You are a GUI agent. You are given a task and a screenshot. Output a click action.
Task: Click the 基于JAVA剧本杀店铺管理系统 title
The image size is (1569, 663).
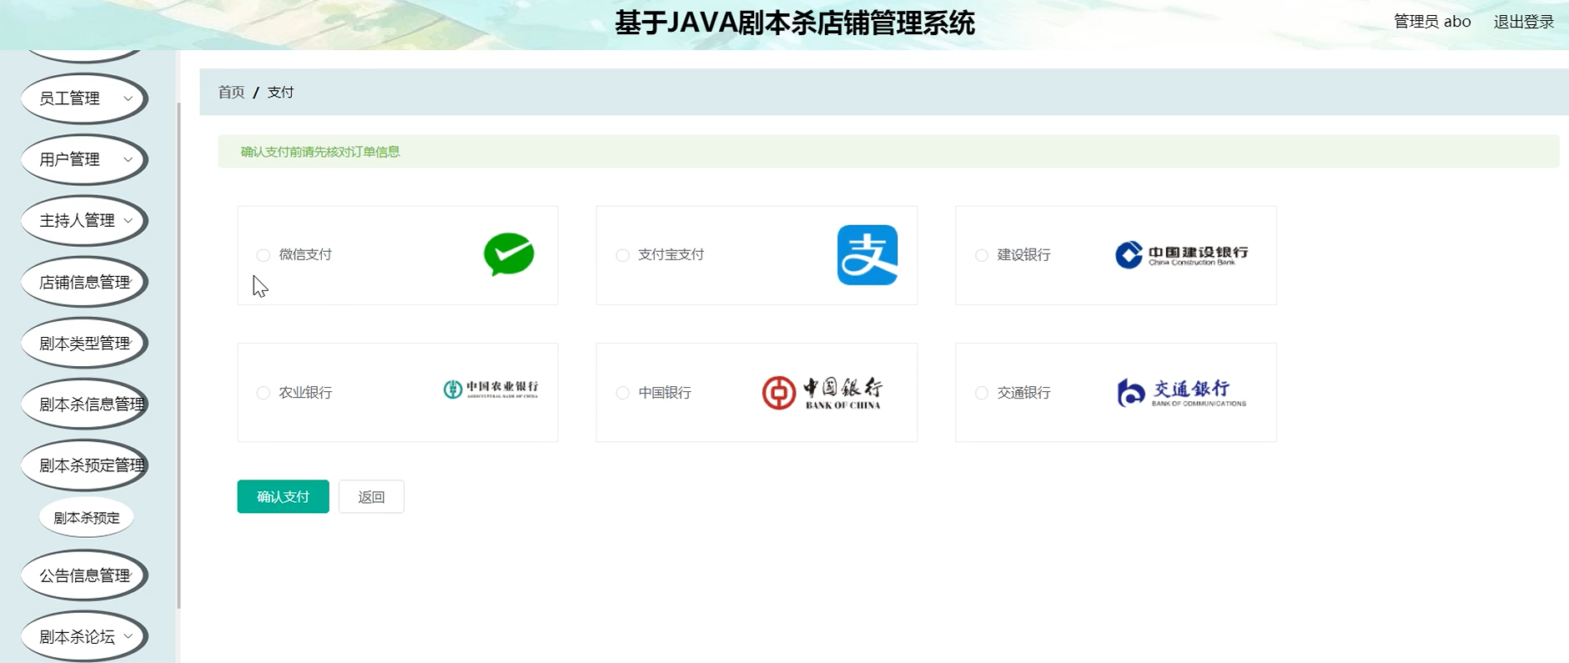(794, 23)
